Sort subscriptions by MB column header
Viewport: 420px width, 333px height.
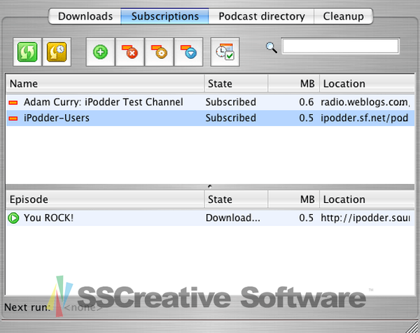(293, 84)
